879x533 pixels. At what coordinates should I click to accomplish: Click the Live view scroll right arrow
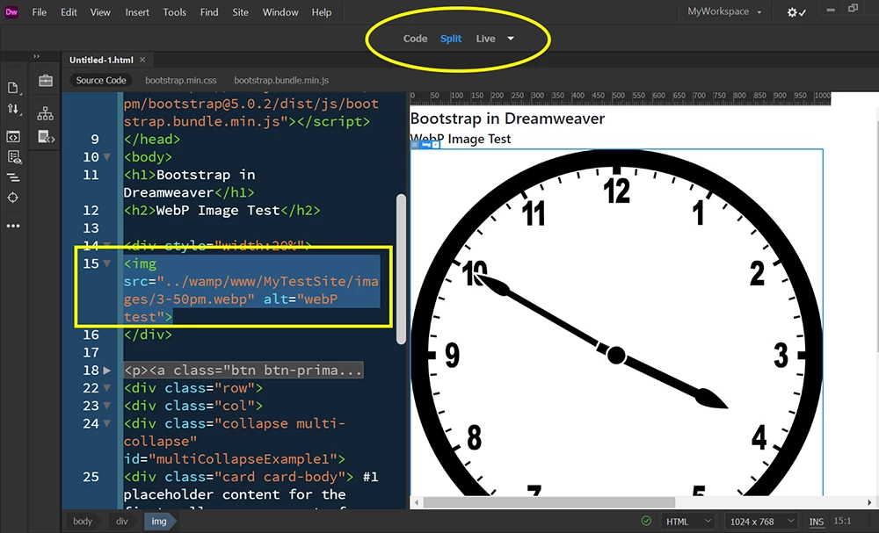(869, 502)
